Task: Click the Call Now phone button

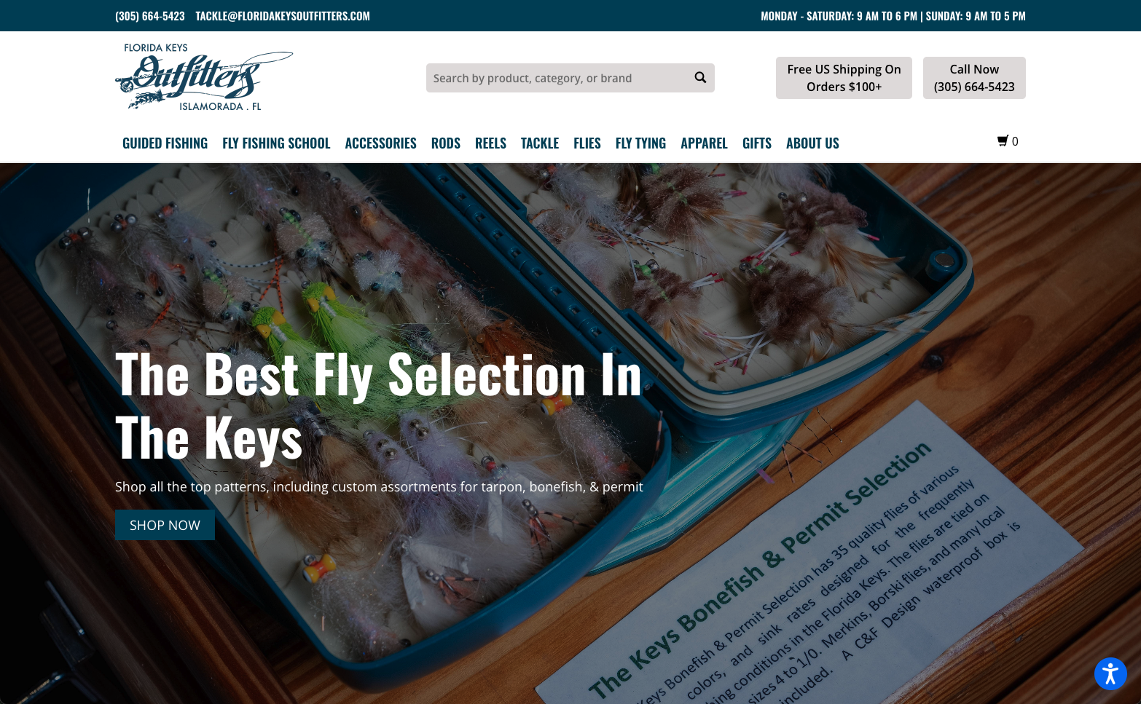Action: click(x=974, y=78)
